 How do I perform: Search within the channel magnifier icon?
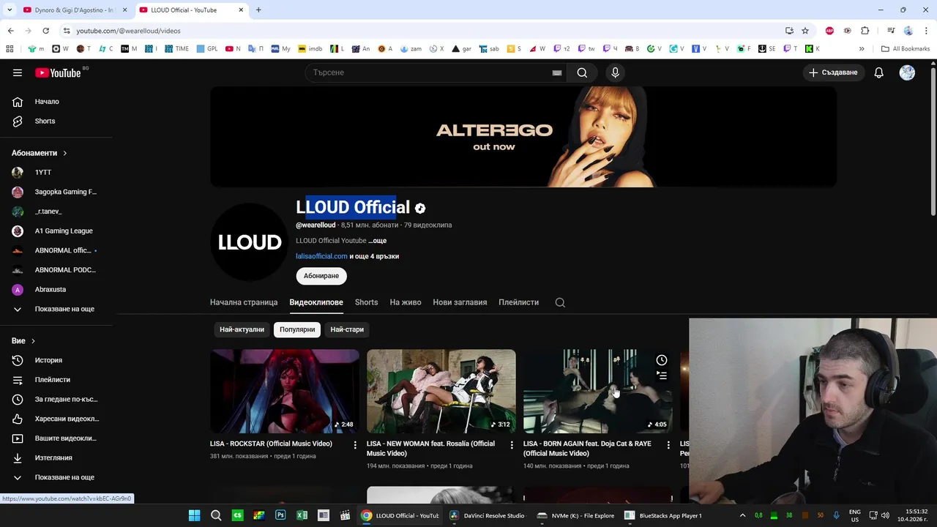tap(560, 302)
